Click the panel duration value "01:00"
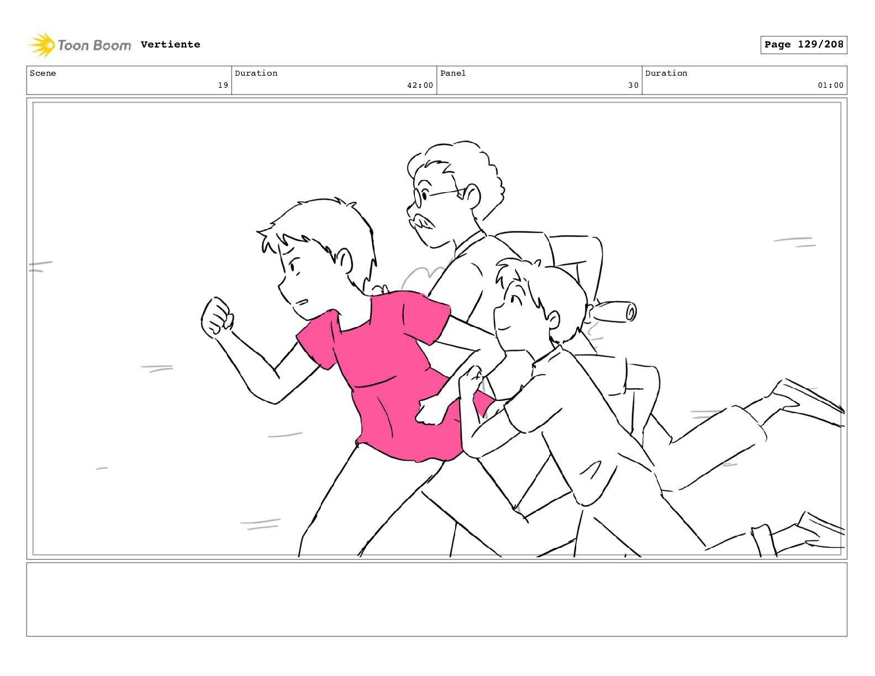Image resolution: width=875 pixels, height=676 pixels. click(831, 85)
